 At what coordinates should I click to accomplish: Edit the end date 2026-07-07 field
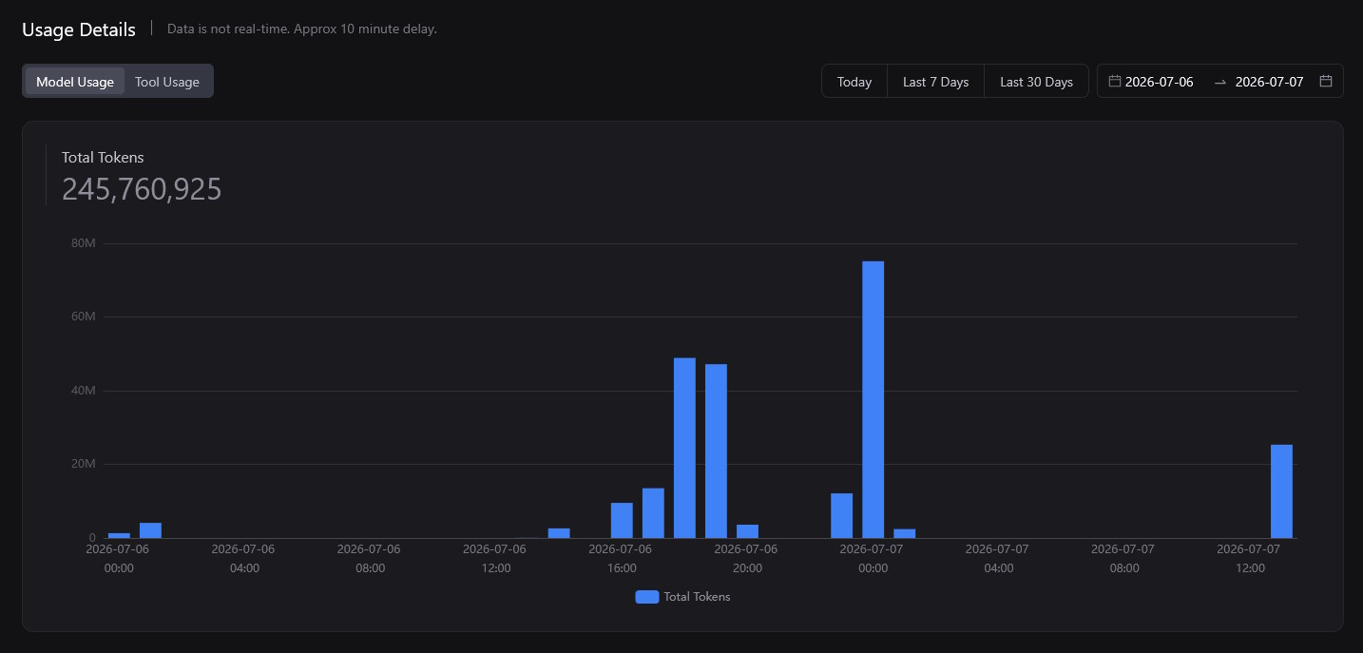pos(1269,82)
